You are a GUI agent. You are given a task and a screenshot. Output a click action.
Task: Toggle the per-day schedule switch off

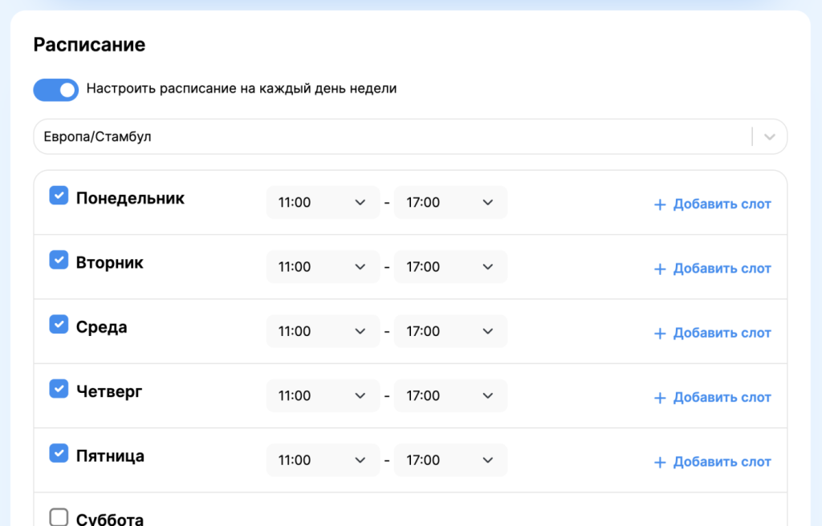point(55,90)
